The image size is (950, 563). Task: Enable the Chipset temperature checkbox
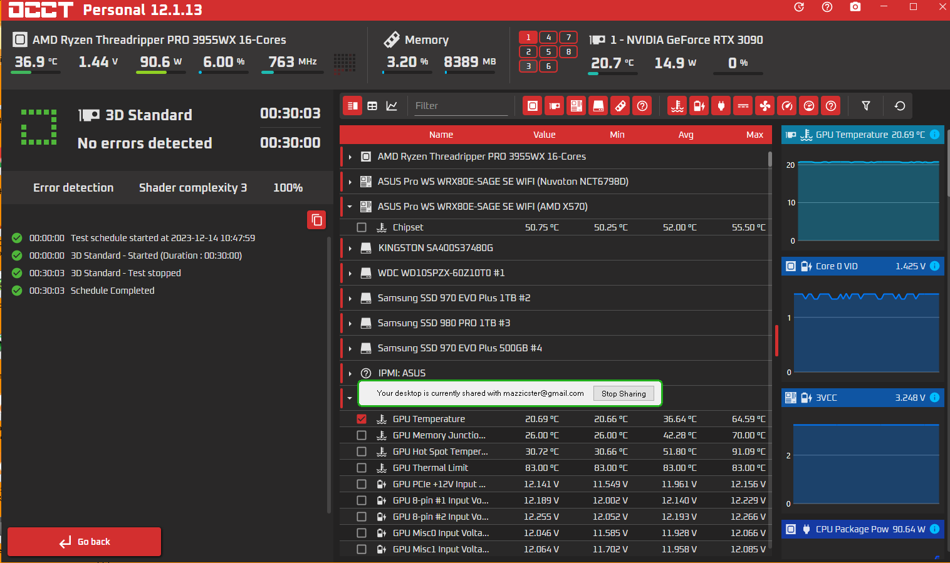(x=362, y=227)
